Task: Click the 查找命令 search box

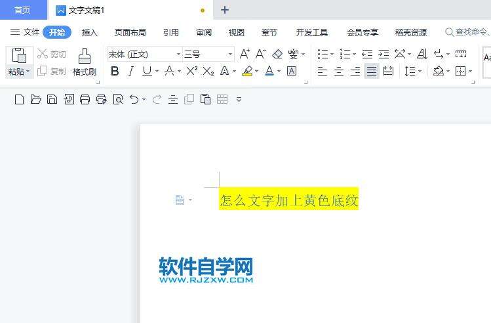Action: 467,32
